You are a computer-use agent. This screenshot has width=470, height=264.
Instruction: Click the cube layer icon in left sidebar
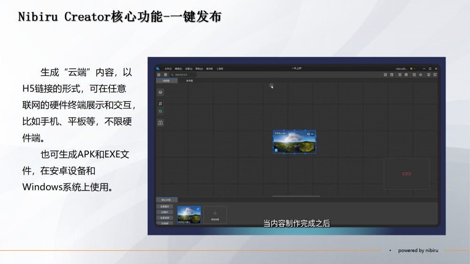[160, 92]
